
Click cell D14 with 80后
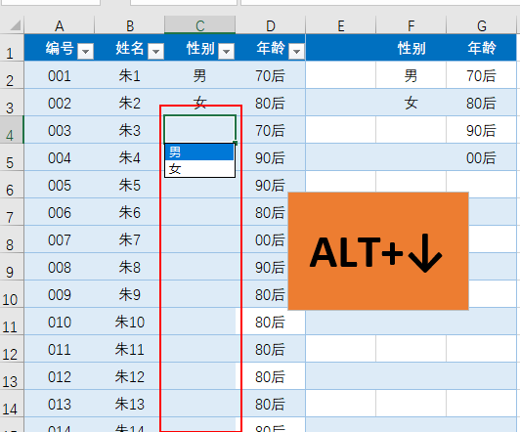pos(271,404)
